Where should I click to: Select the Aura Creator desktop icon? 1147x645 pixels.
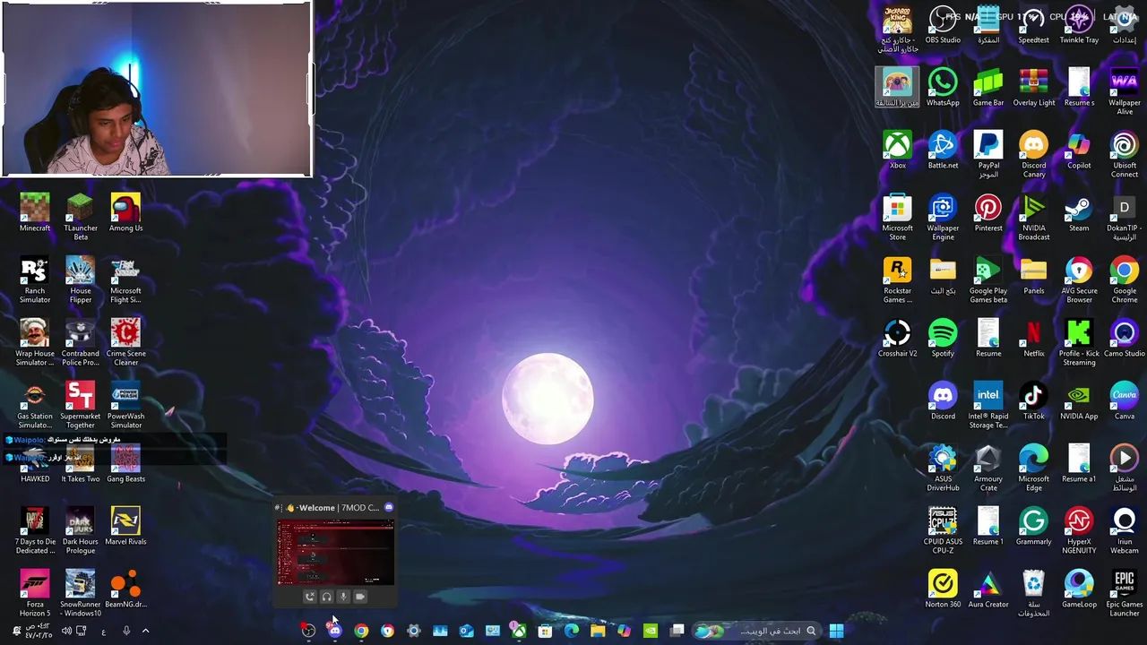click(x=988, y=589)
